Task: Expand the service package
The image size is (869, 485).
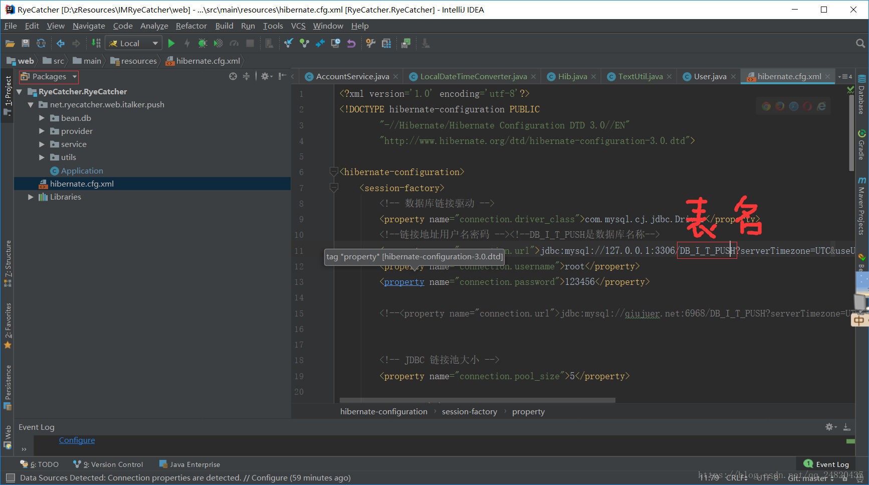Action: (x=42, y=144)
